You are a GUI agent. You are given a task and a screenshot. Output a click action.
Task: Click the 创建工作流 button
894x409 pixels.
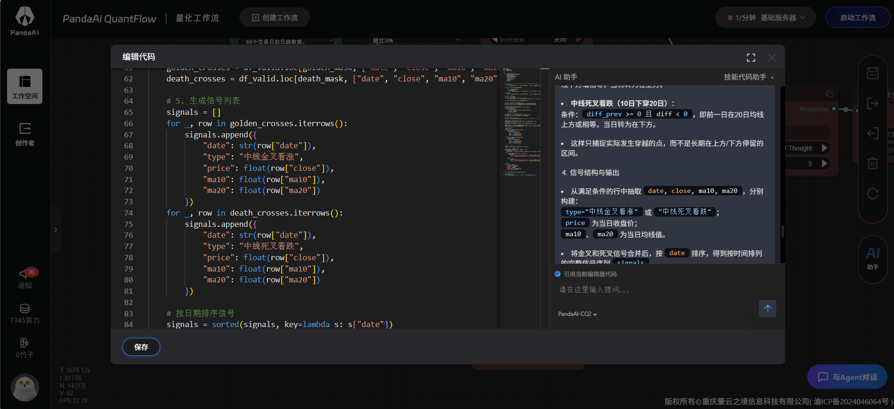click(275, 17)
